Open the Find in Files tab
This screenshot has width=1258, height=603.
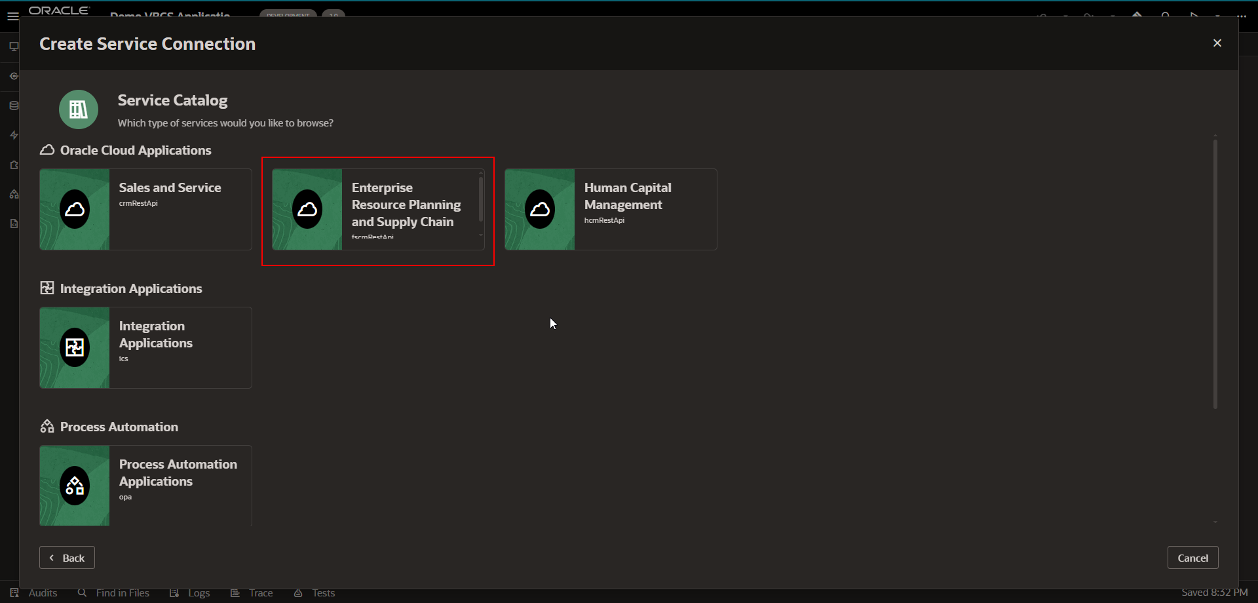pos(114,593)
